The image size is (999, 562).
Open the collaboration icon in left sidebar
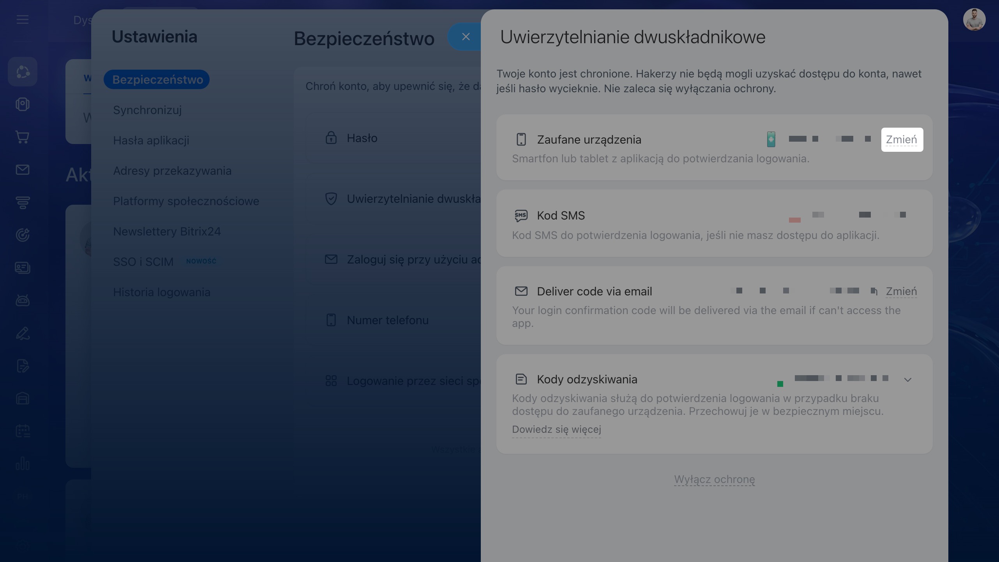point(23,72)
